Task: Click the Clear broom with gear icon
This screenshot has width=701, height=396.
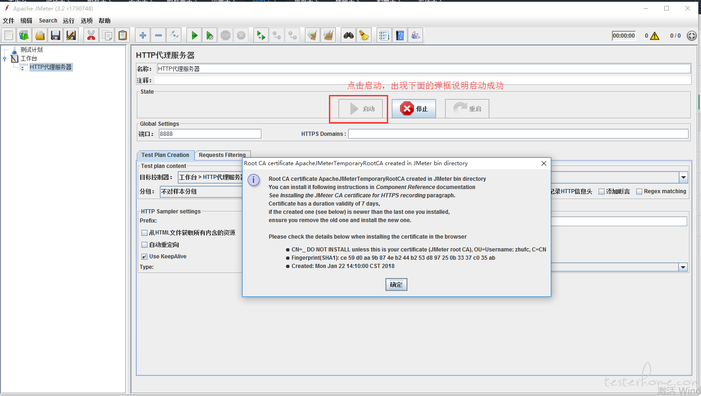Action: (x=312, y=35)
